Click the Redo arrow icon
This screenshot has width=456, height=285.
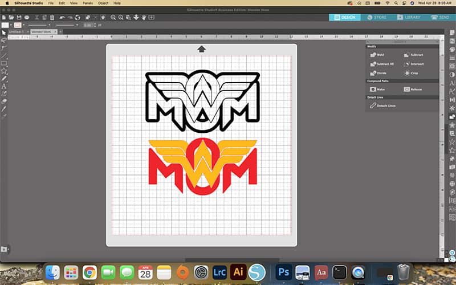(x=70, y=18)
